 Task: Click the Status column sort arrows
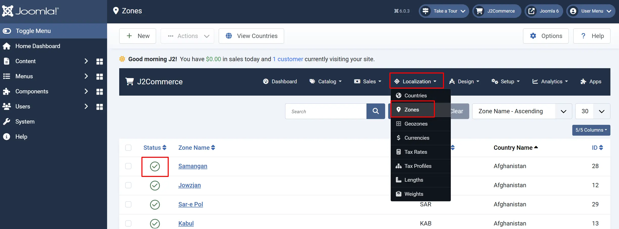[164, 148]
